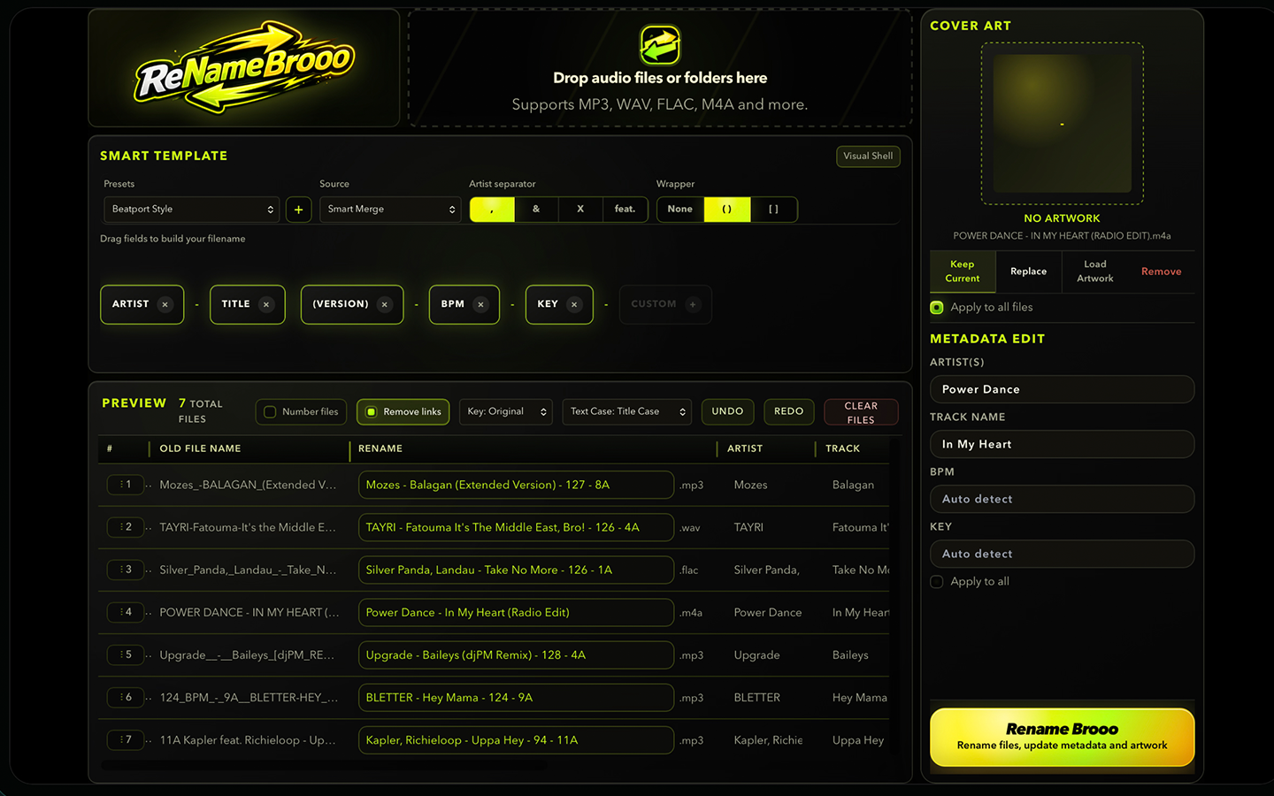Edit rename field for Mozes - Balagan
The width and height of the screenshot is (1274, 796).
pos(516,485)
